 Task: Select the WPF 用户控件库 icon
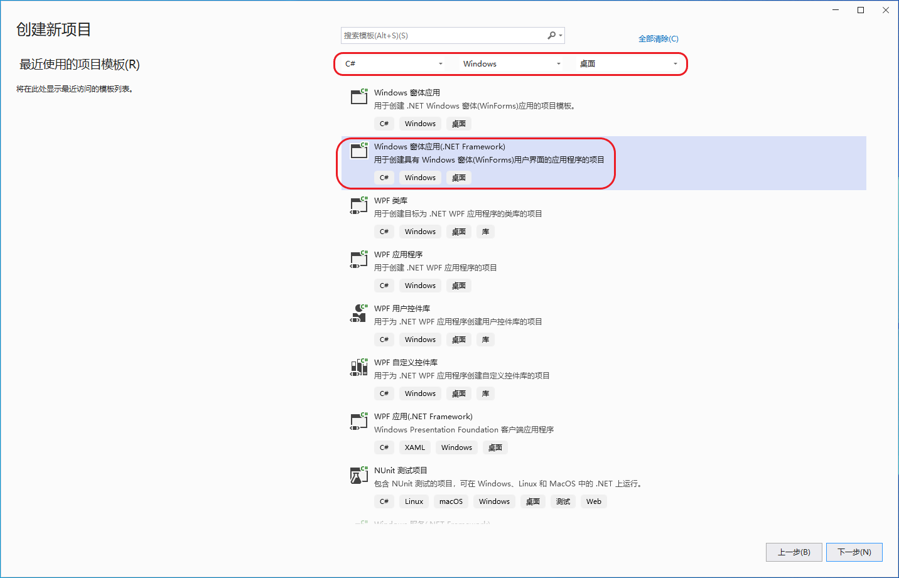(x=359, y=313)
